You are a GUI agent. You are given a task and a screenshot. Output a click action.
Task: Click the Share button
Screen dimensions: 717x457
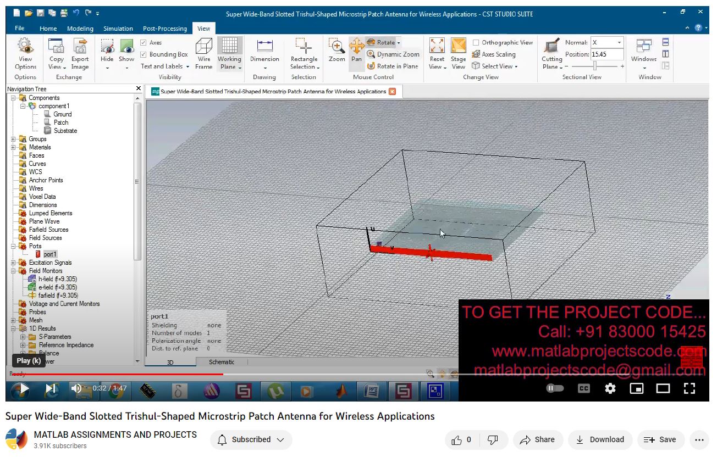pos(537,439)
